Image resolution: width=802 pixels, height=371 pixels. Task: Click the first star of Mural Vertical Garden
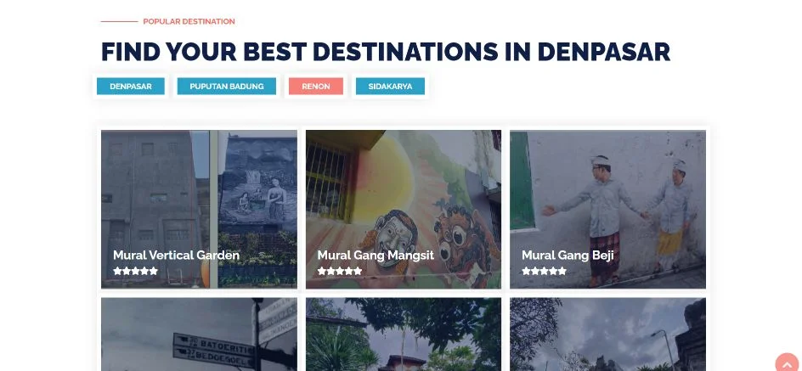pyautogui.click(x=117, y=271)
